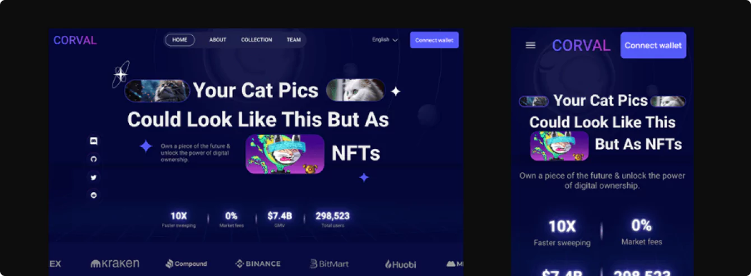The width and height of the screenshot is (751, 276).
Task: Open the GitHub social icon
Action: click(94, 159)
